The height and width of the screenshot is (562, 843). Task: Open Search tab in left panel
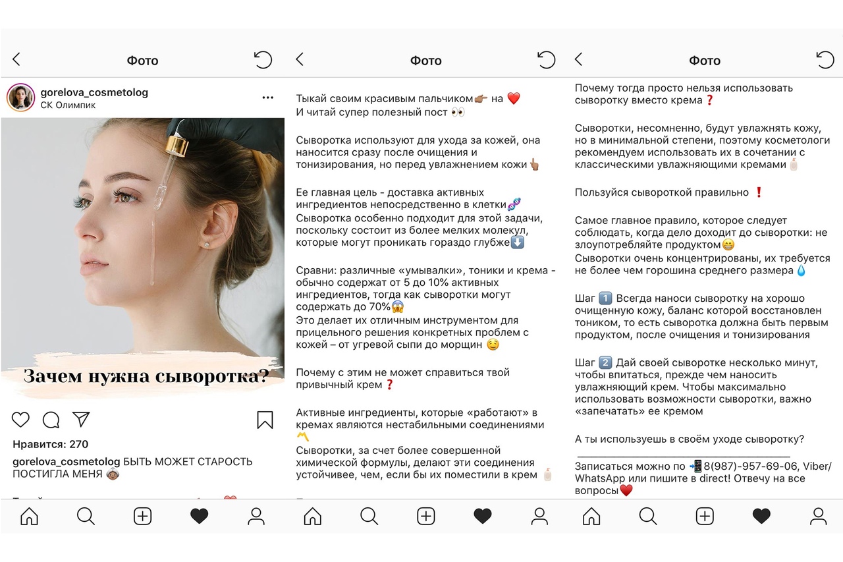(86, 516)
